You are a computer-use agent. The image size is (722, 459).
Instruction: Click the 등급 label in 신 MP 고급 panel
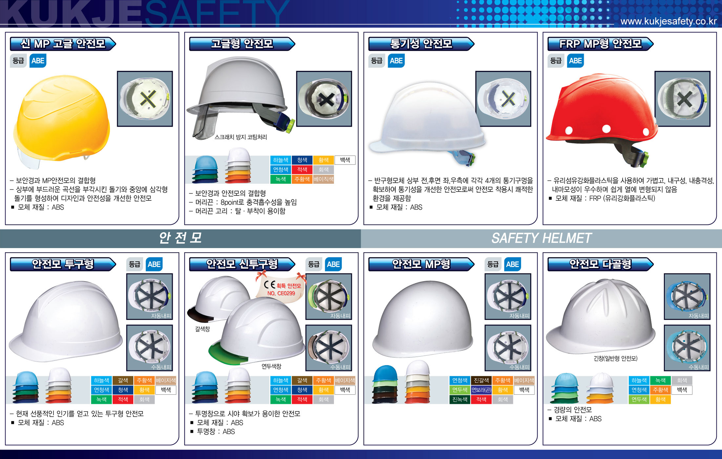18,61
